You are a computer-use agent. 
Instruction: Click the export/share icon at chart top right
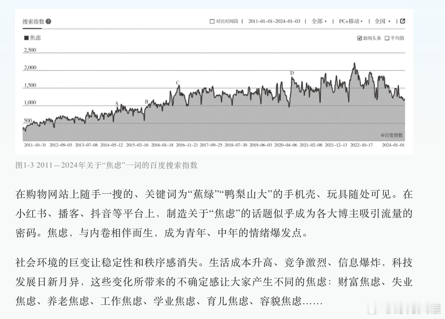point(402,21)
